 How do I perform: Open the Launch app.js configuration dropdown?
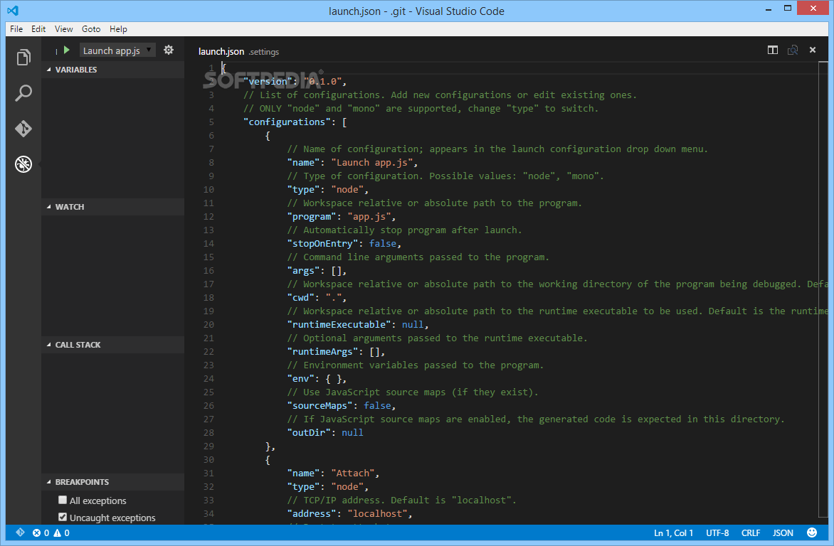pyautogui.click(x=117, y=50)
